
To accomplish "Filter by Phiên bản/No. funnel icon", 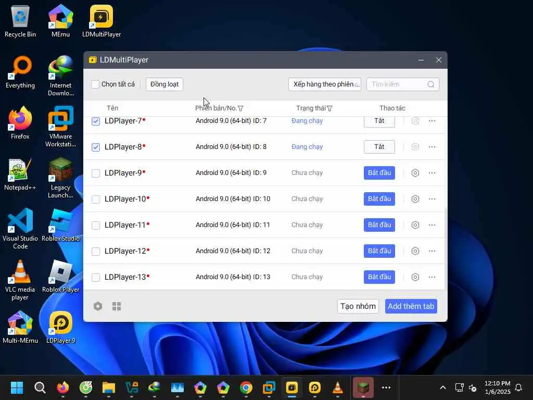I will click(240, 108).
